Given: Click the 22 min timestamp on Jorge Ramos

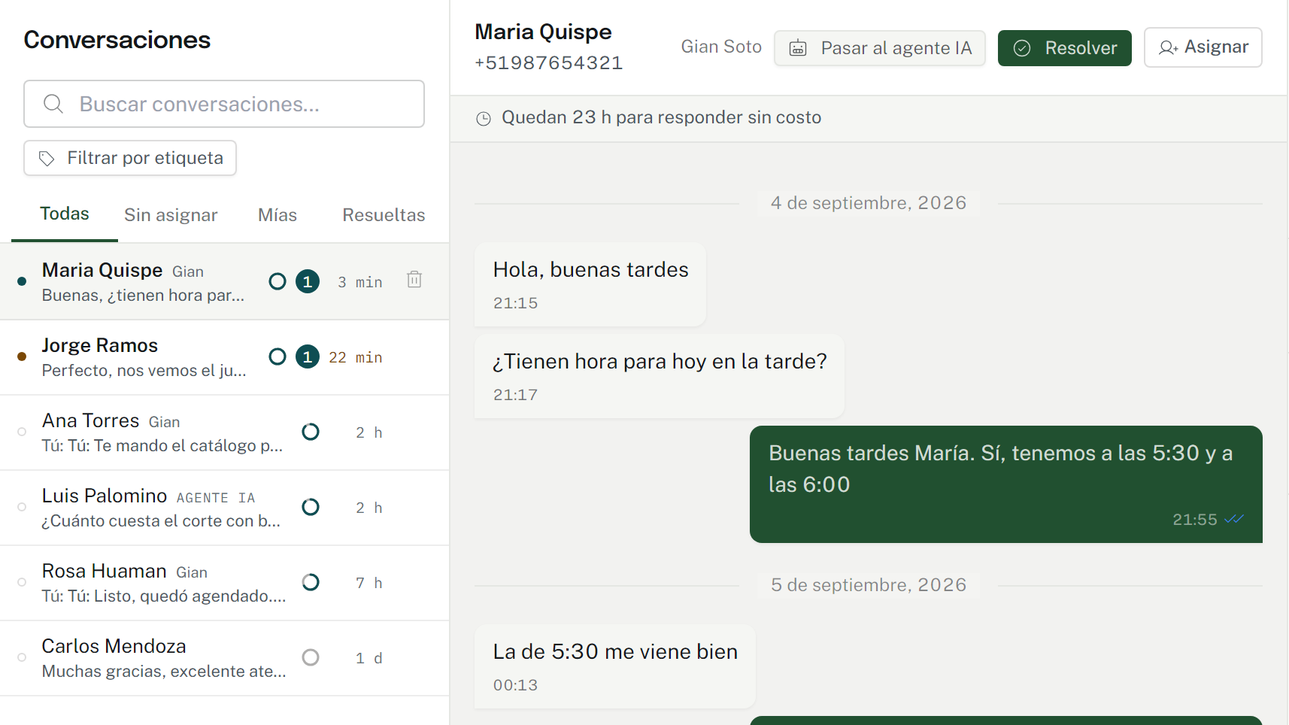Looking at the screenshot, I should [356, 357].
